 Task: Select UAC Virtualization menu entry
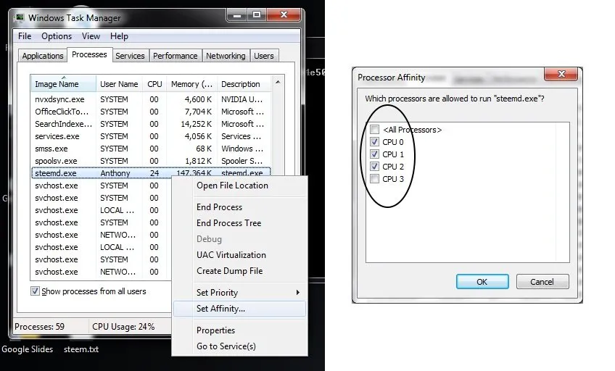(x=239, y=254)
